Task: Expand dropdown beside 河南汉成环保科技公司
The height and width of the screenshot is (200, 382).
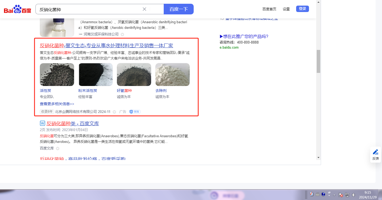Action: click(x=123, y=34)
